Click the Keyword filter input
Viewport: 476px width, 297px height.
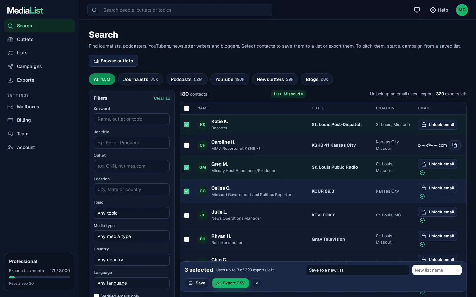[132, 119]
